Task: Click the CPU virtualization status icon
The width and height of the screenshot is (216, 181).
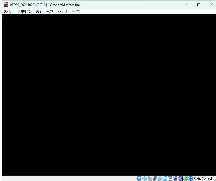Action: [180, 178]
